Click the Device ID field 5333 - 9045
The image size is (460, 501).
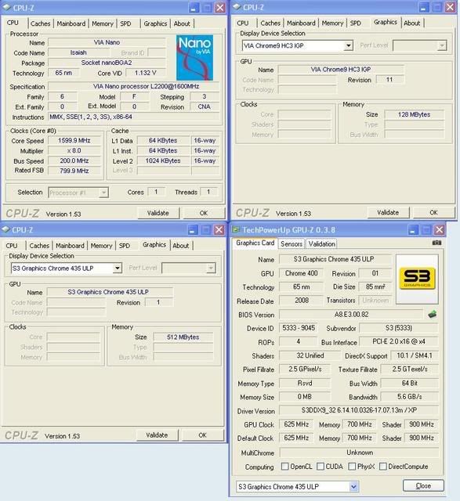coord(298,328)
